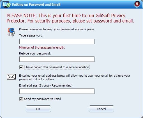The width and height of the screenshot is (143, 118).
Task: Click the keys icon beside password section
Action: 11,32
